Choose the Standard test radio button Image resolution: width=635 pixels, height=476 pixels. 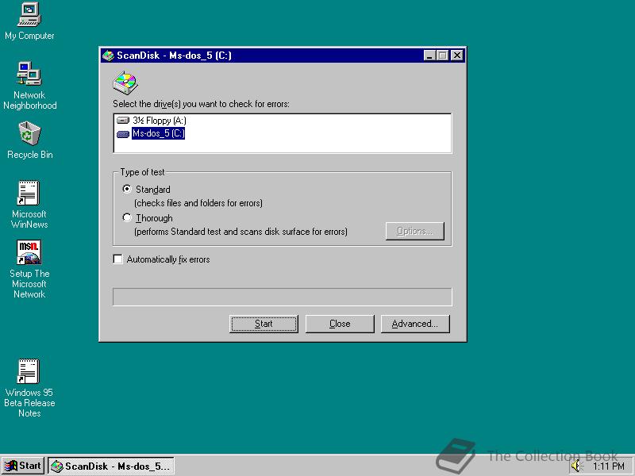pos(127,189)
